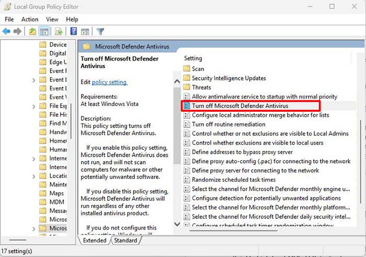Select the Huma tree folder
Viewport: 366px width, 257px height.
(x=53, y=149)
